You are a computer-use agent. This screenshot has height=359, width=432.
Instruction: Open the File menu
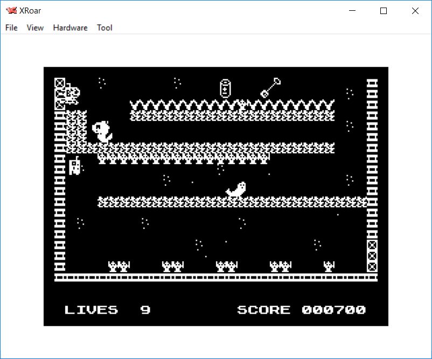[x=11, y=28]
